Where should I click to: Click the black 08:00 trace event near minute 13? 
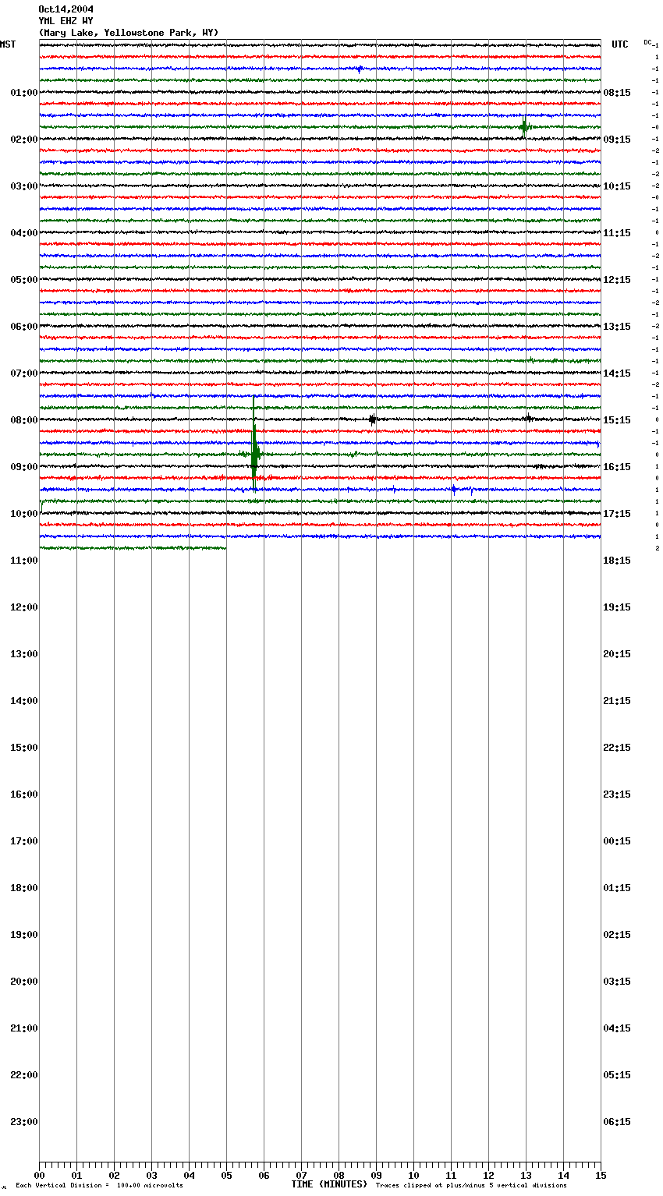[529, 418]
